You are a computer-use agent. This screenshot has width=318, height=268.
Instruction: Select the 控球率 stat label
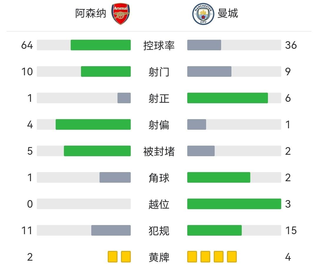(x=159, y=45)
